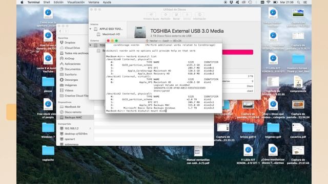Go back in Finder window
Screen dimensions: 328x184
pyautogui.click(x=60, y=31)
